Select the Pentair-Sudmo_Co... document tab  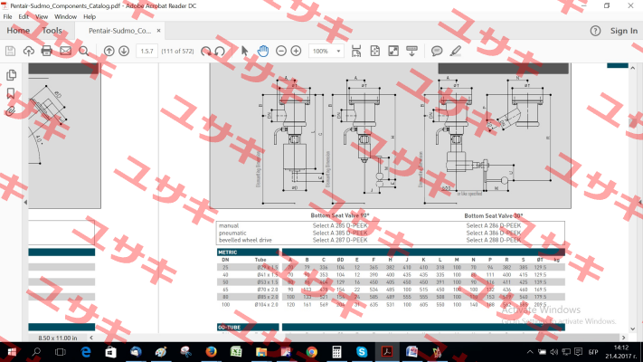tap(119, 31)
